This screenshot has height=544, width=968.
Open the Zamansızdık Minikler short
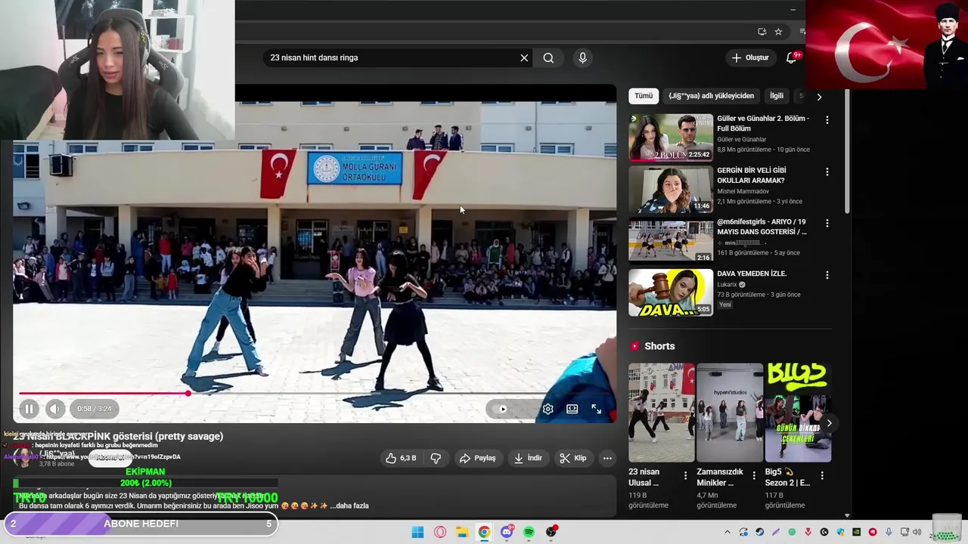730,413
